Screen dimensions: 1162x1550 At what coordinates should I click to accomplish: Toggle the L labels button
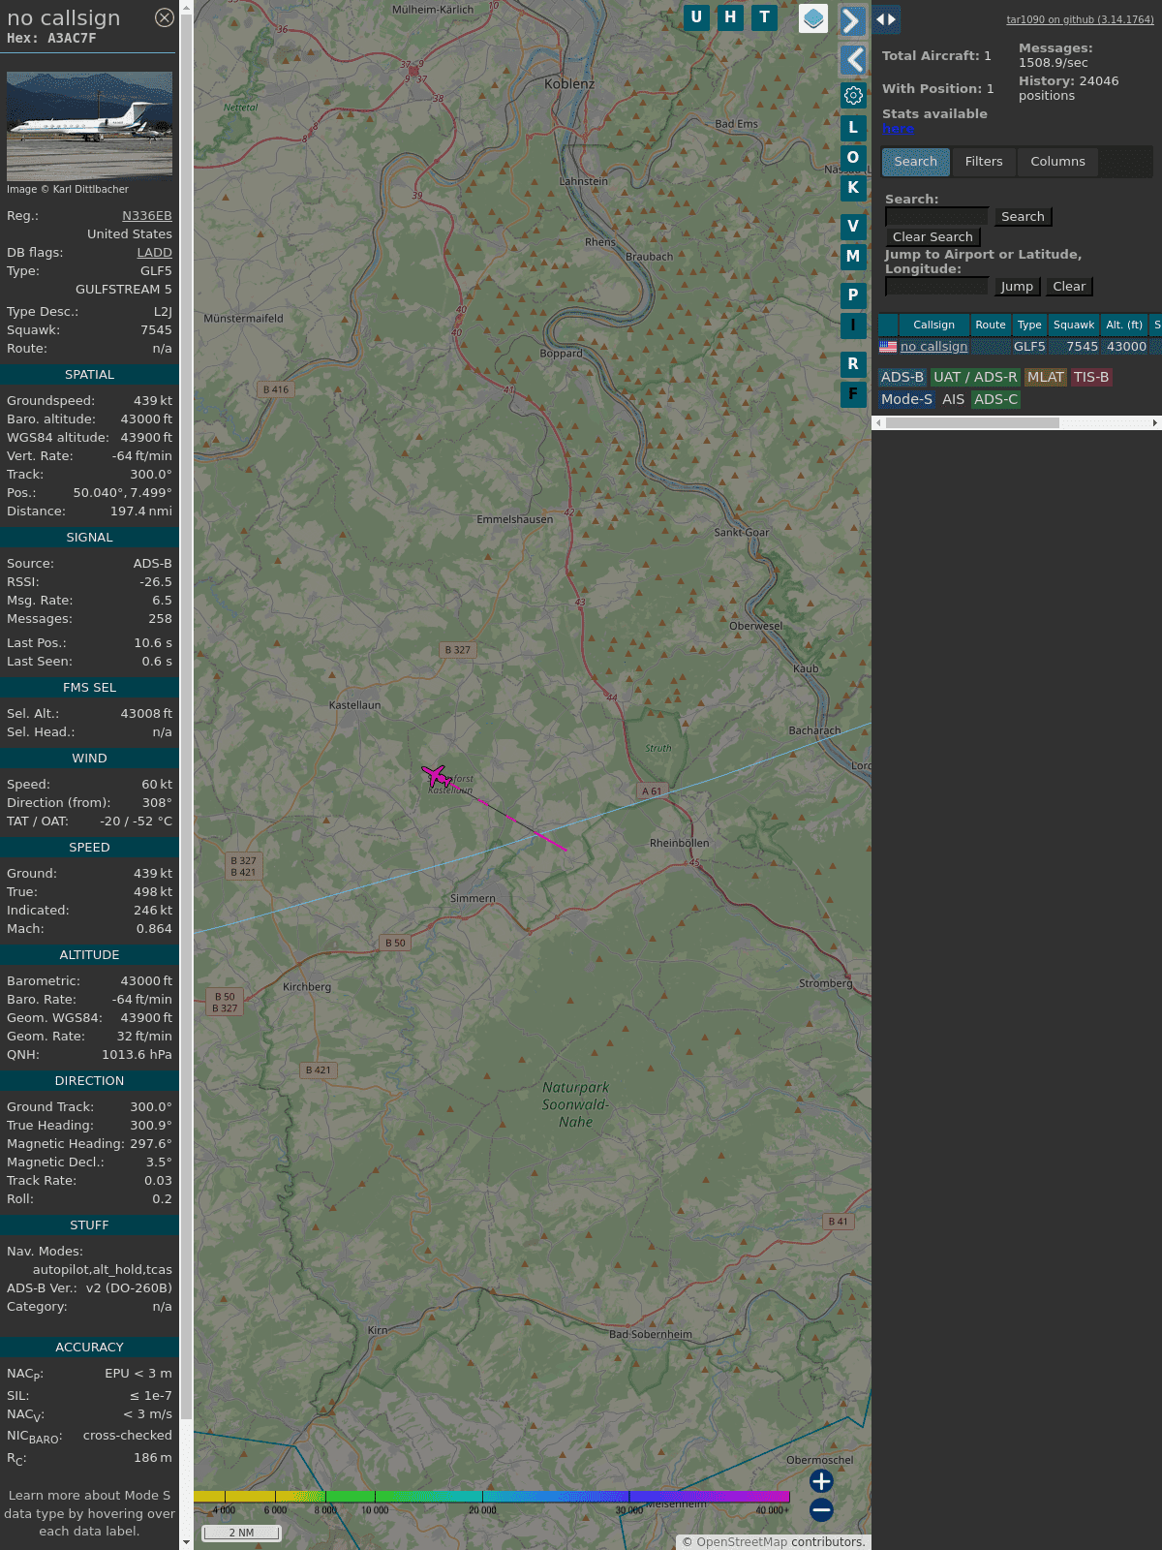(853, 127)
